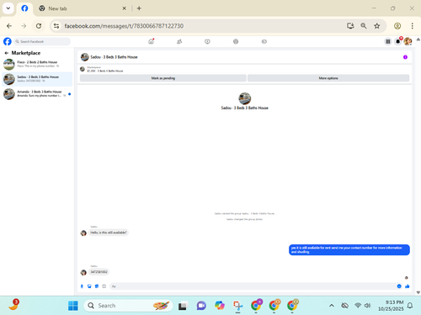Open the Gaming icon in top navigation
This screenshot has width=421, height=315.
[x=264, y=41]
